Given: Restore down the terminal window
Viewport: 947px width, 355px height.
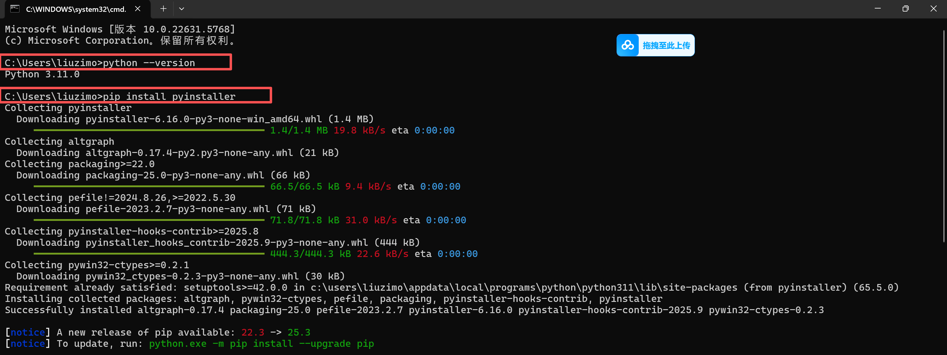Looking at the screenshot, I should coord(905,9).
